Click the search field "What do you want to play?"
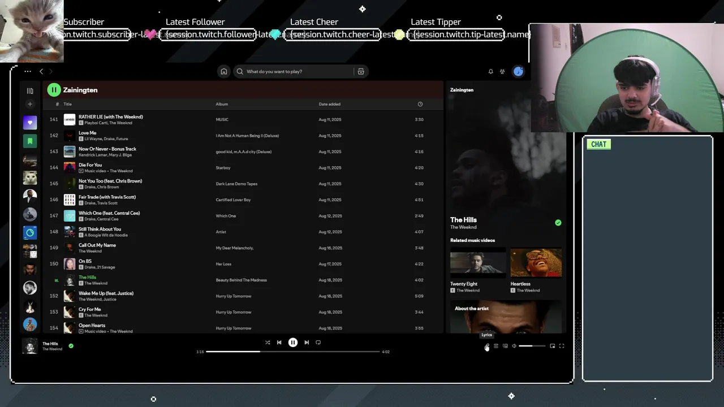Viewport: 724px width, 407px height. click(293, 71)
